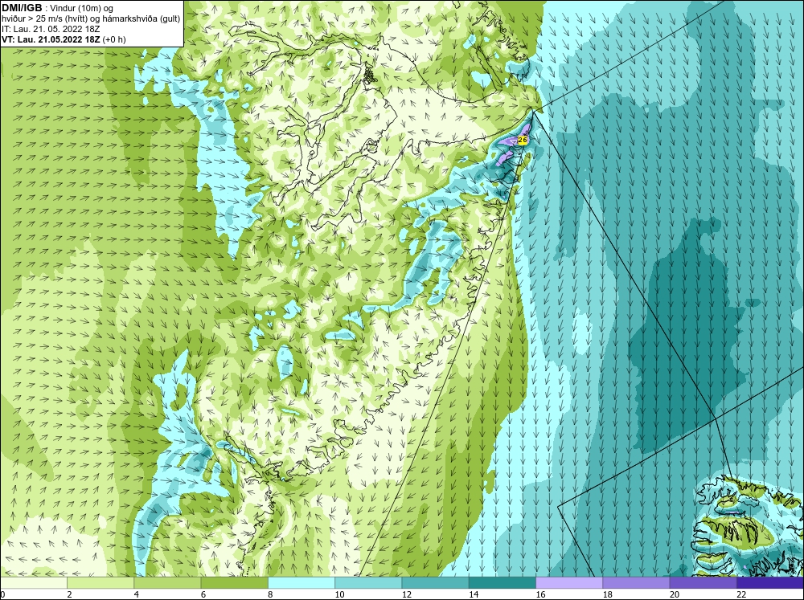Select the 12–14 m/s teal legend swatch
804x600 pixels.
(x=435, y=583)
